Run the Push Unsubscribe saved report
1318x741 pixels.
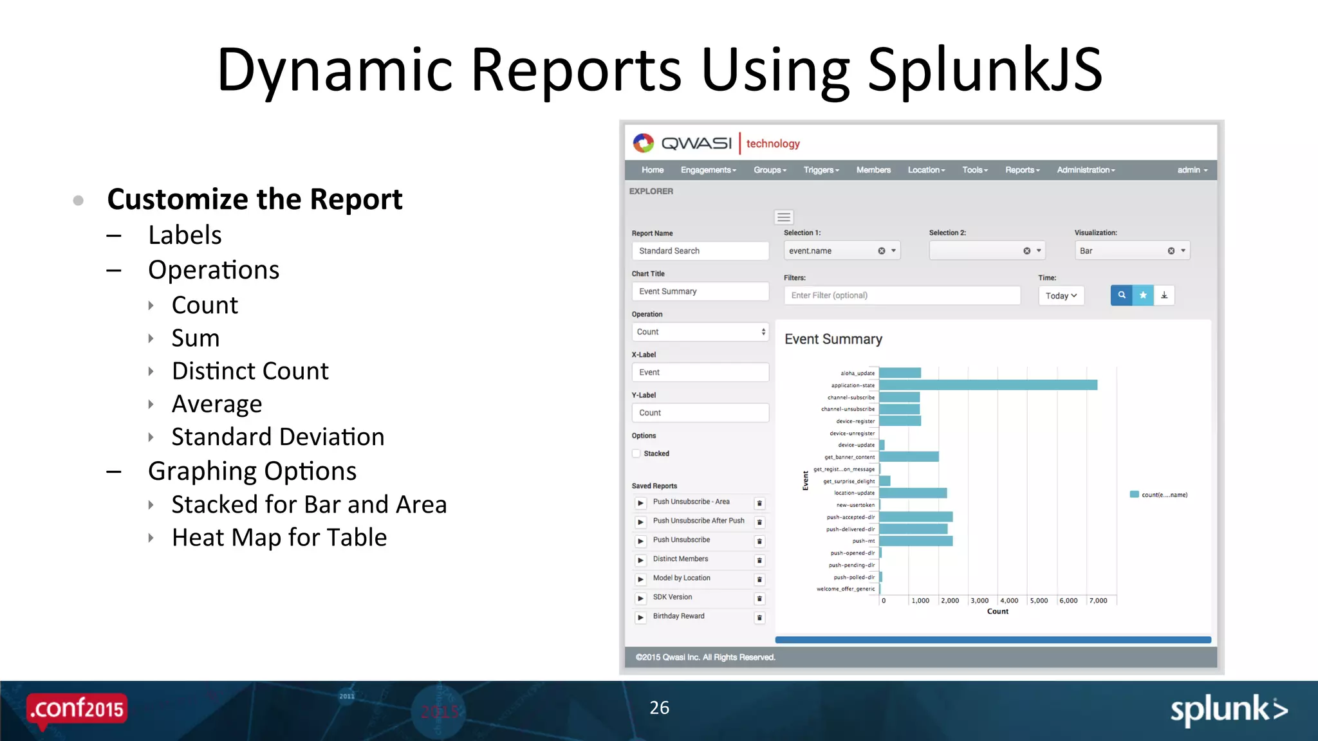(x=640, y=541)
